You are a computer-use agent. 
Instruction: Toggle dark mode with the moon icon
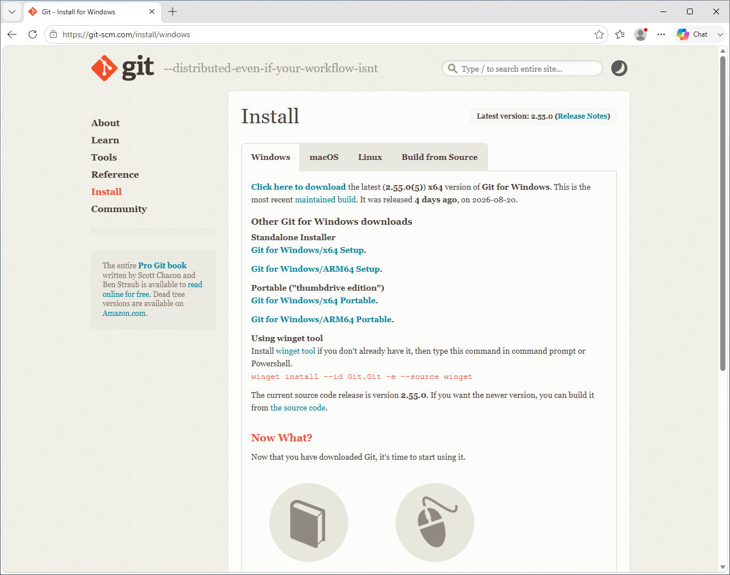(619, 68)
